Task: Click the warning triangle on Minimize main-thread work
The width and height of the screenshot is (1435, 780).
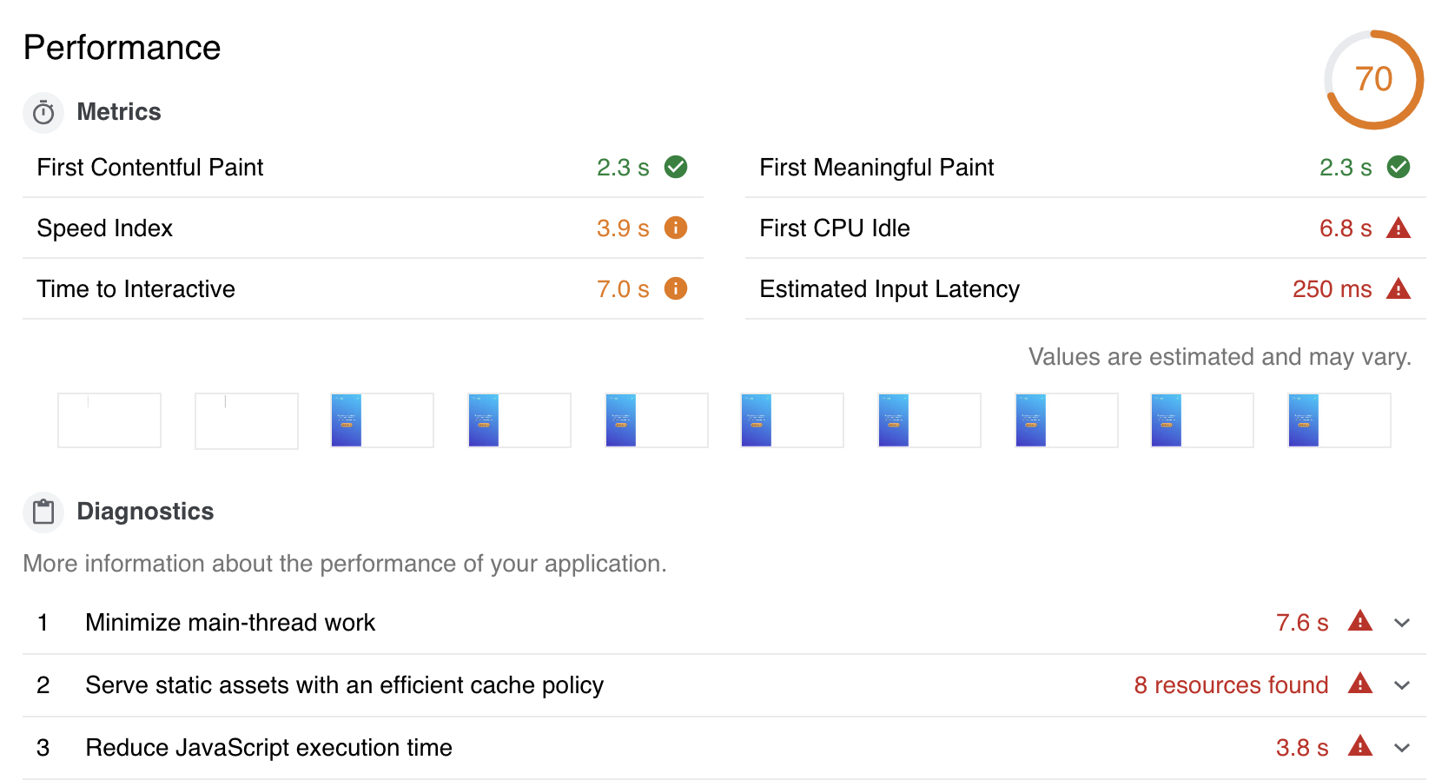Action: (1360, 621)
